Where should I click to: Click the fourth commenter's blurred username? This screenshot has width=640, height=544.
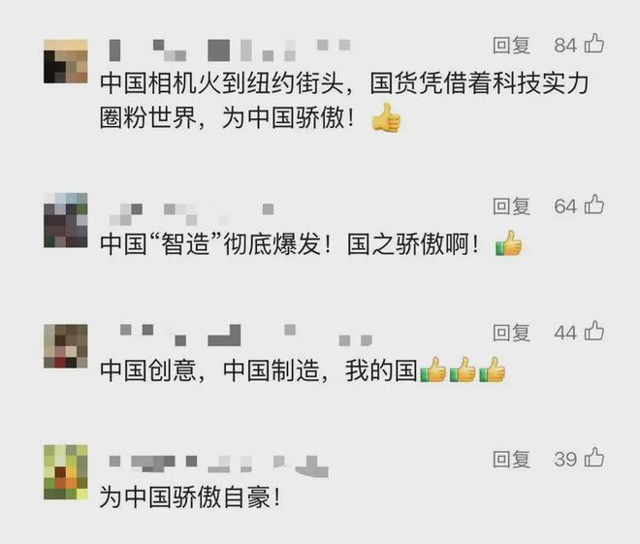[218, 466]
